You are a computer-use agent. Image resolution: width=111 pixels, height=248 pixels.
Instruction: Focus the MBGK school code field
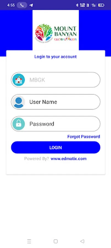pos(56,80)
